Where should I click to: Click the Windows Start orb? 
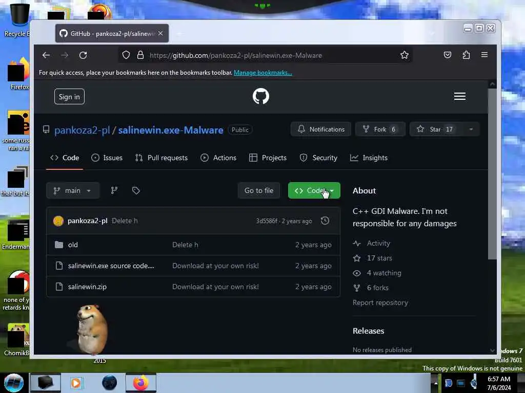point(14,383)
